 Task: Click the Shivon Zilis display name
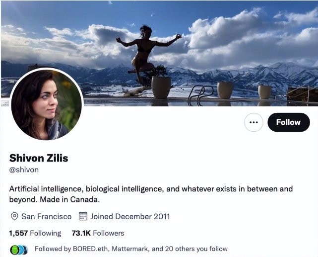39,158
